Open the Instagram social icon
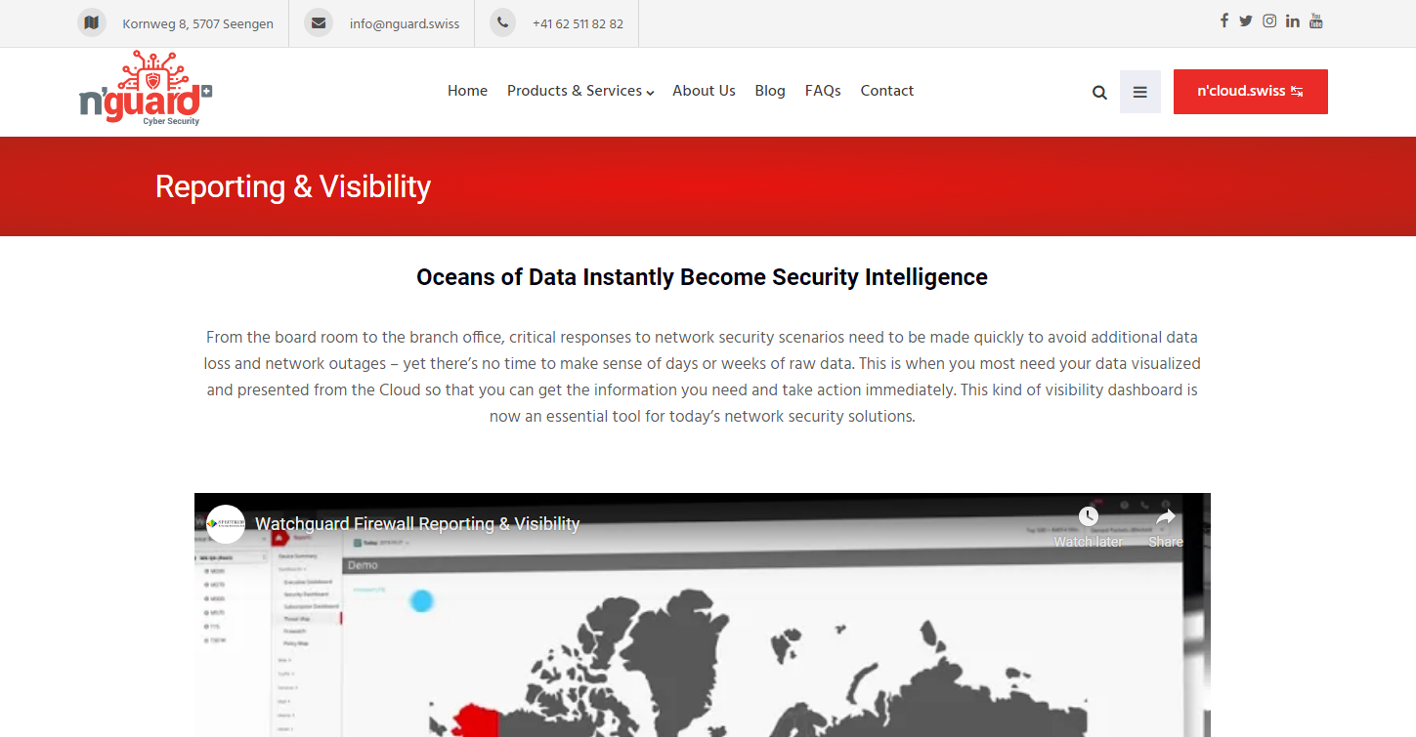This screenshot has width=1416, height=737. click(x=1269, y=20)
